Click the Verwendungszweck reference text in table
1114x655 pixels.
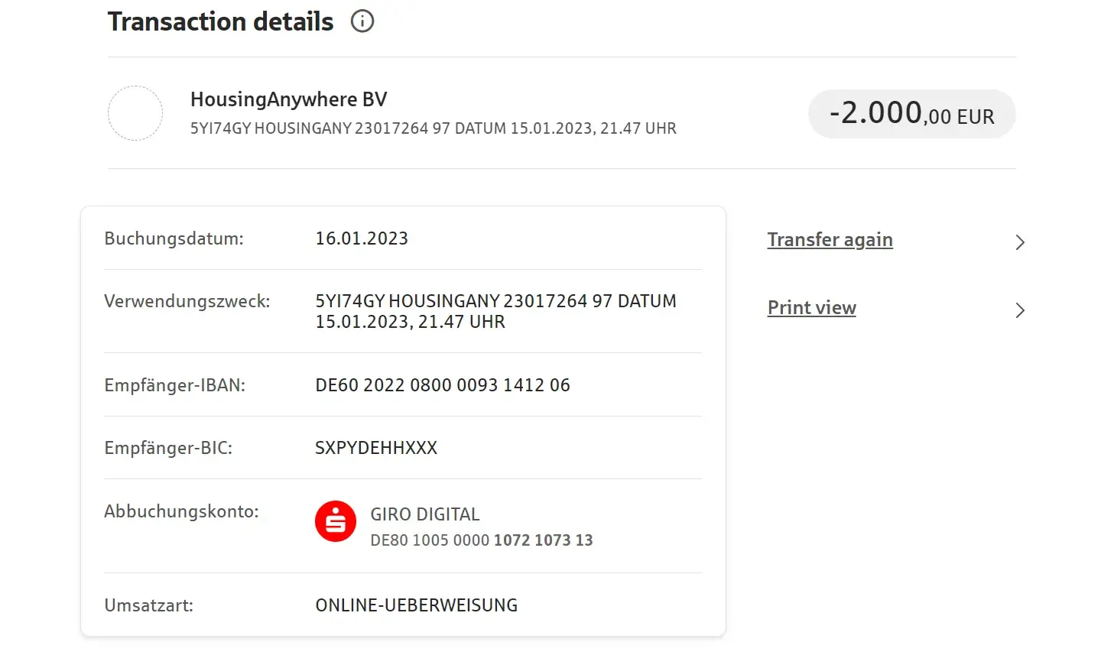495,311
